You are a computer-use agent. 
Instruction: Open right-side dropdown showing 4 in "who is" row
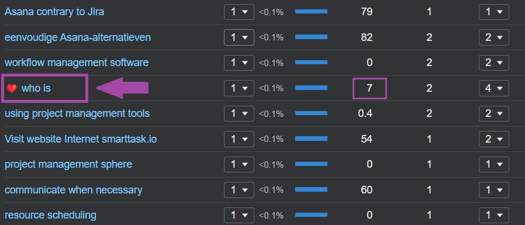tap(494, 88)
